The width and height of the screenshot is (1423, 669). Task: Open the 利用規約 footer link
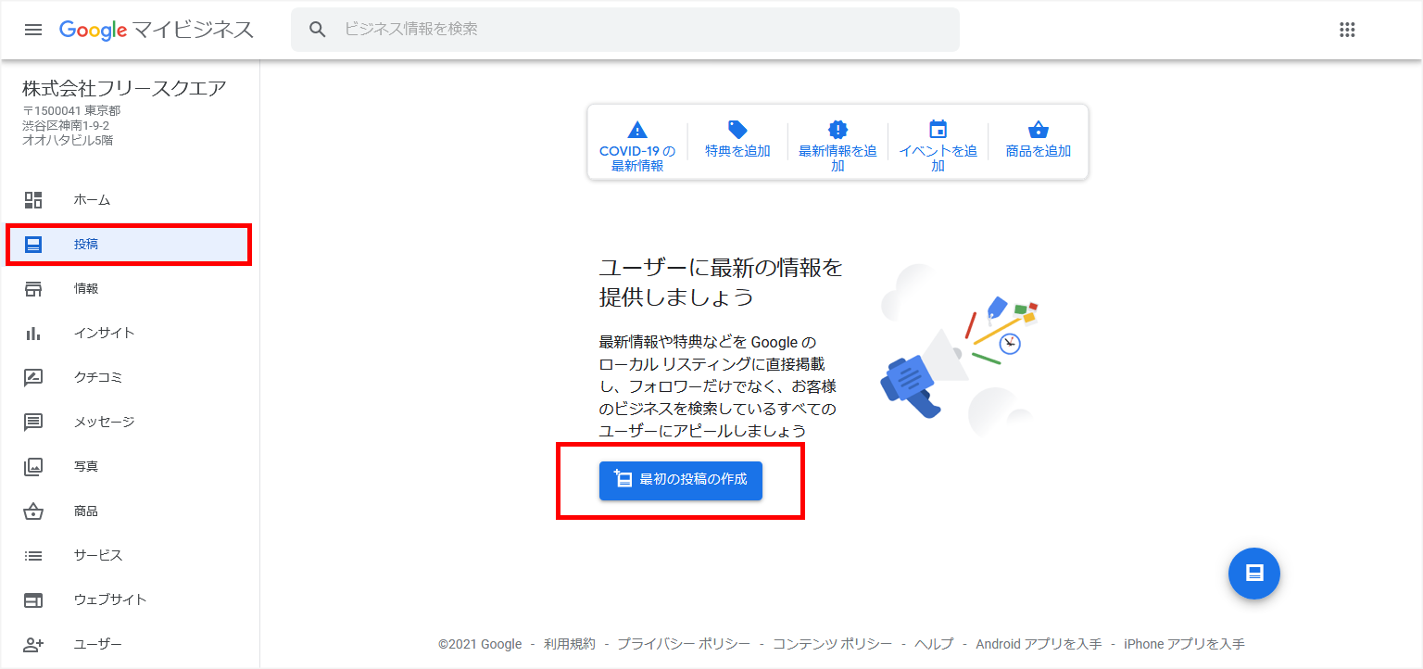pos(570,644)
